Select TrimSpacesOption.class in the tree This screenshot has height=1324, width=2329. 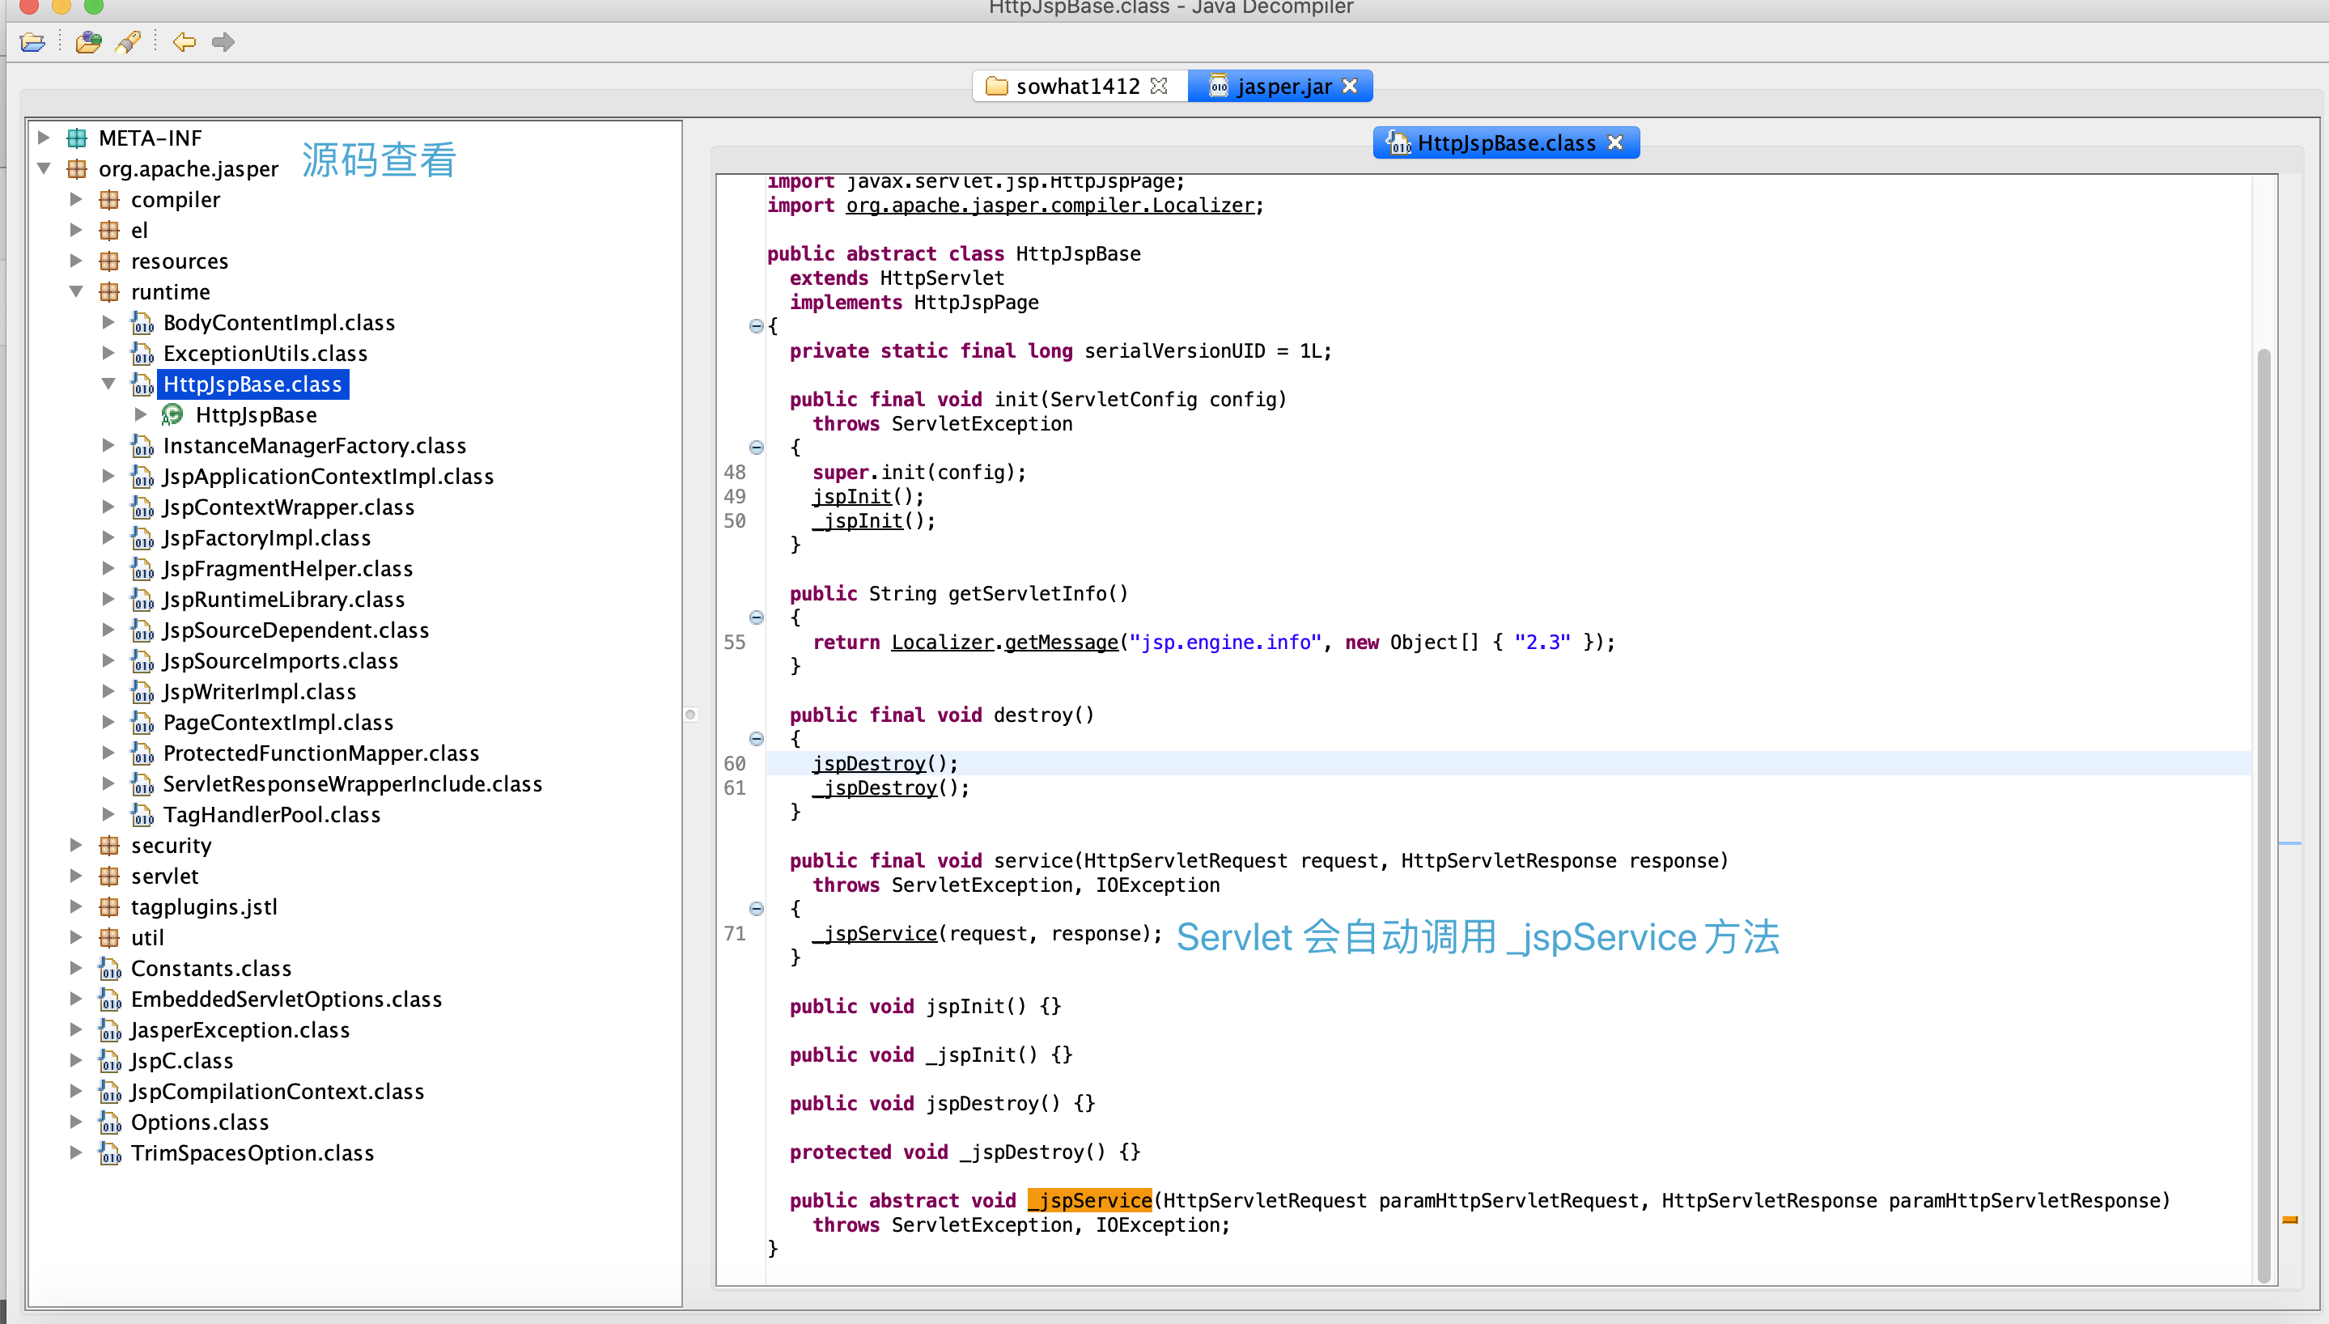(252, 1153)
